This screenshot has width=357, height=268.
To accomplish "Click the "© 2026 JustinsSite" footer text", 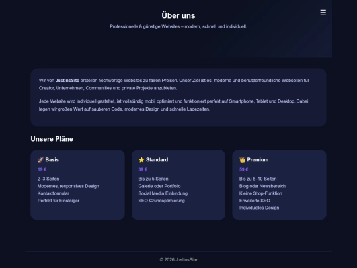I will pos(178,260).
